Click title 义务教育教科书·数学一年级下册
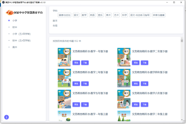 (x=90, y=51)
